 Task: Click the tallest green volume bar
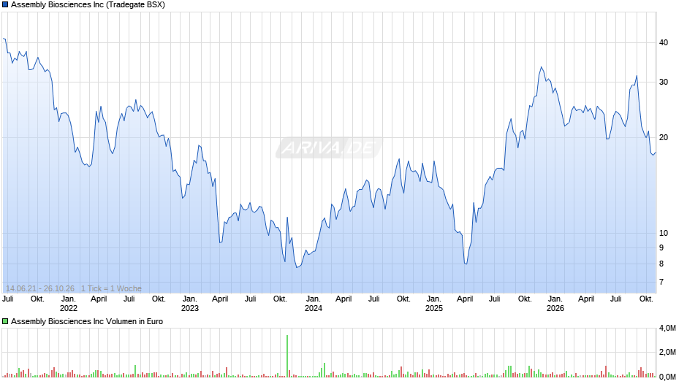coord(287,356)
